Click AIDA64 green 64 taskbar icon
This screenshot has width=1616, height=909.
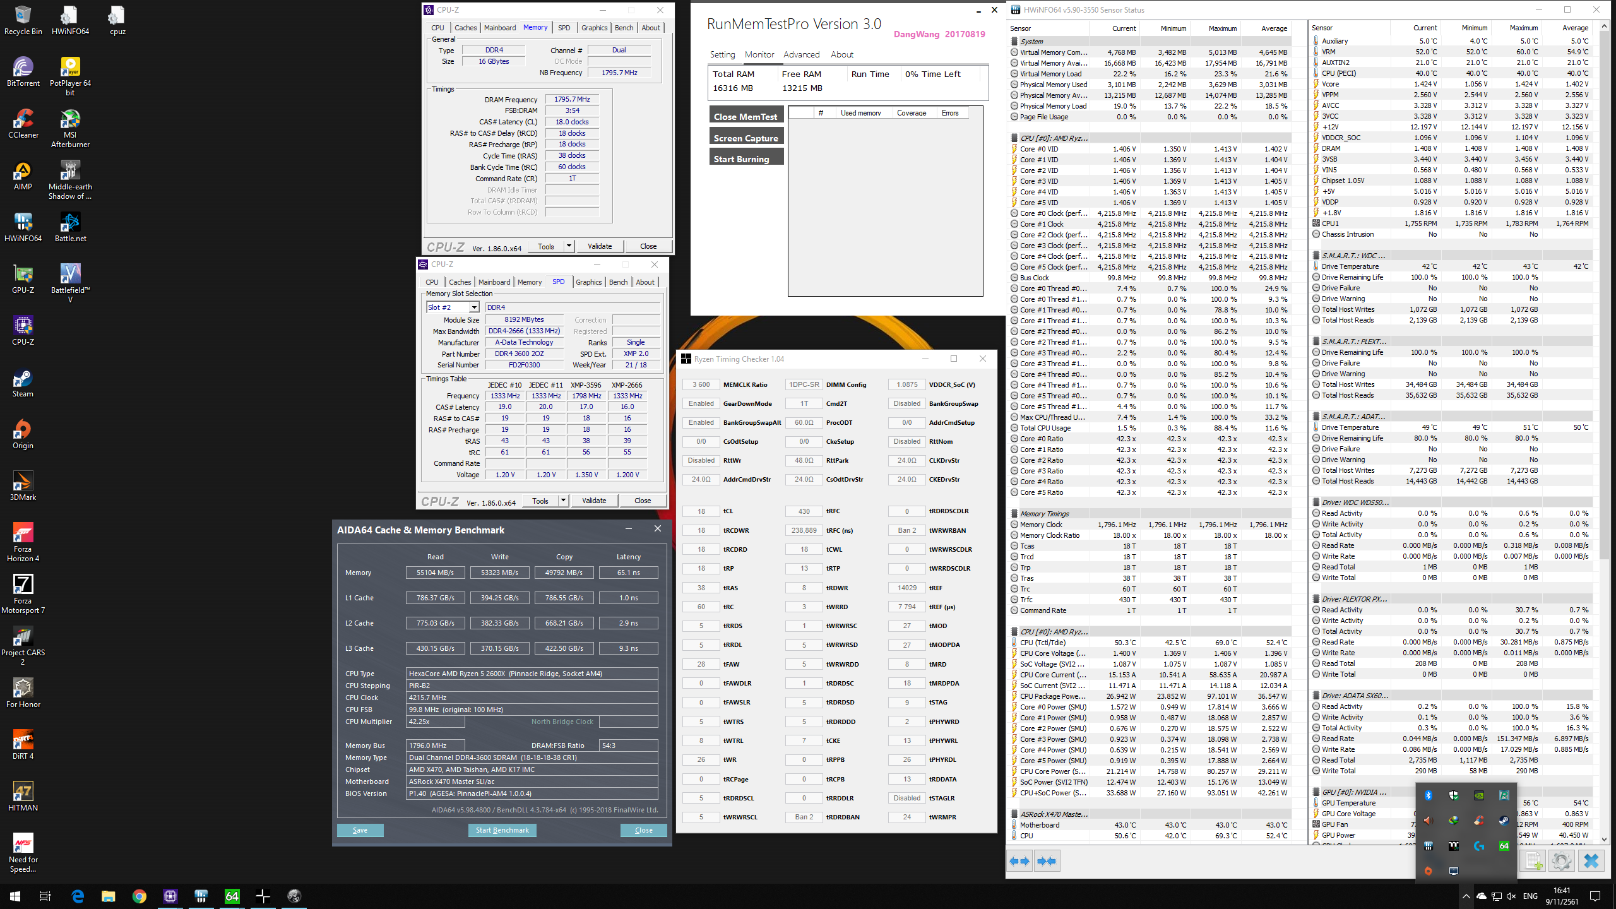coord(232,896)
